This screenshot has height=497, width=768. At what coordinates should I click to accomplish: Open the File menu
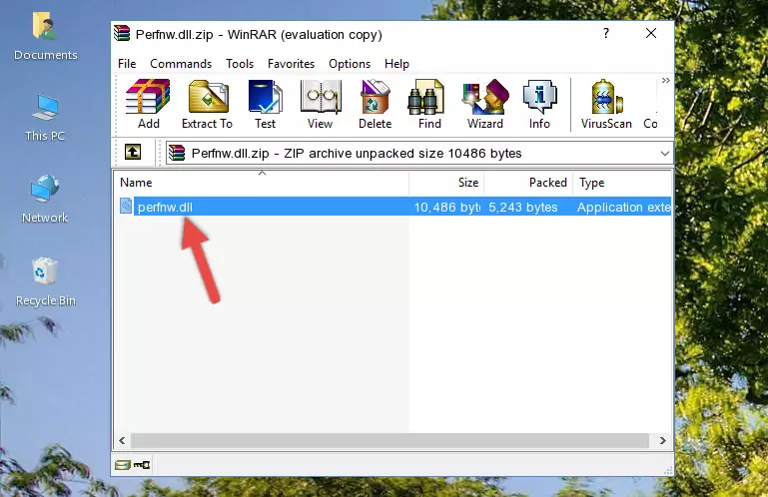[x=127, y=64]
